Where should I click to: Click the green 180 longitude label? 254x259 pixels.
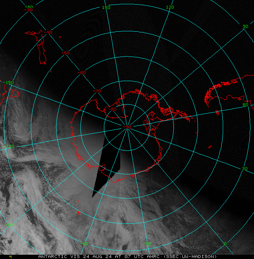point(29,7)
